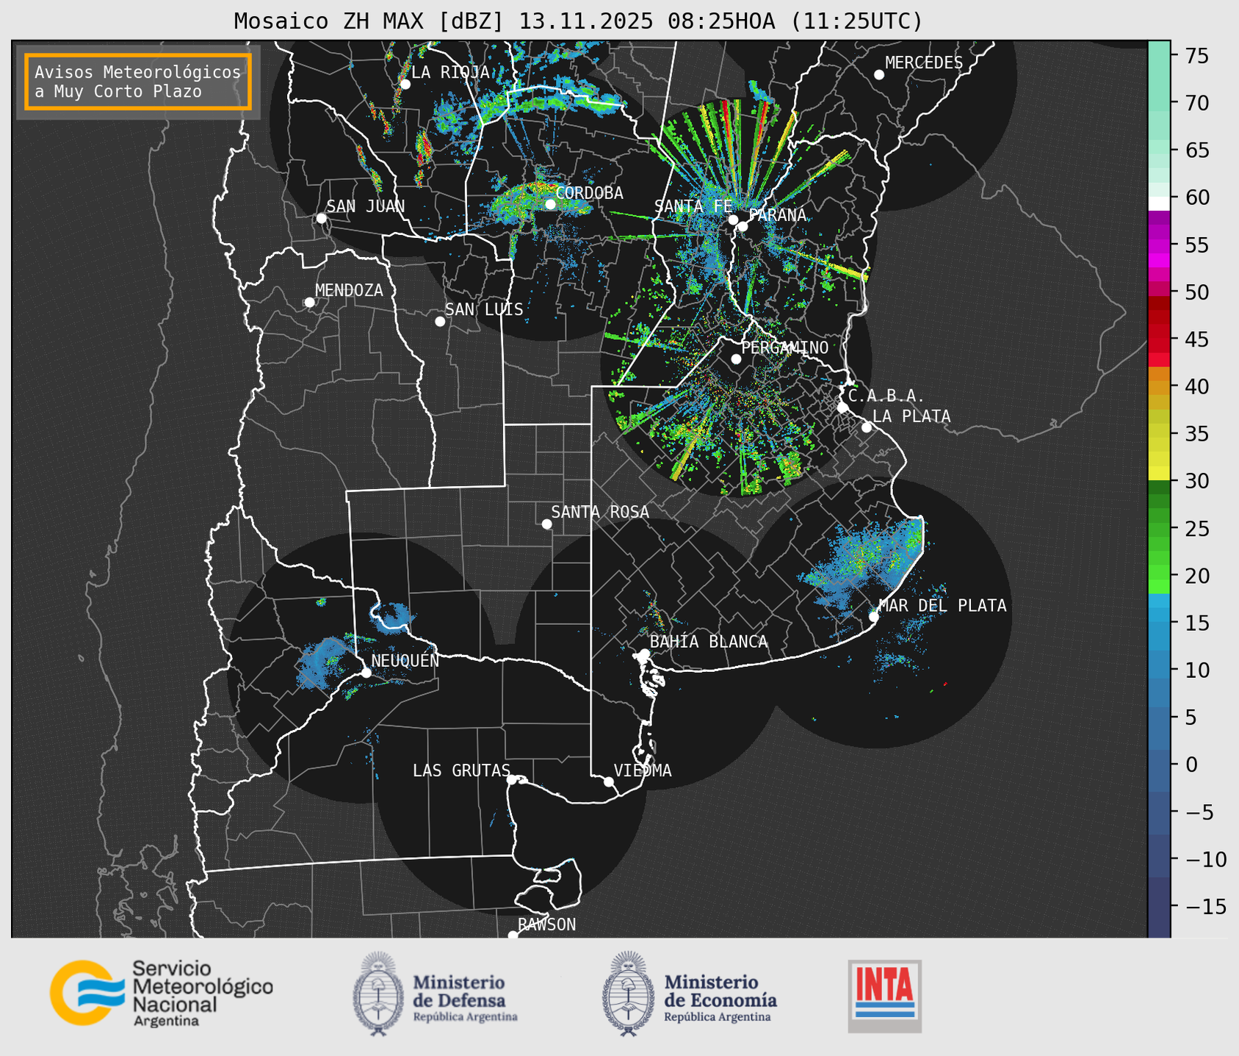Select the San Luis city marker
This screenshot has width=1239, height=1056.
coord(440,322)
